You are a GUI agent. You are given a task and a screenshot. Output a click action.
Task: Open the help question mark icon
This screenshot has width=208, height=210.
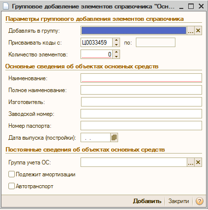pyautogui.click(x=200, y=201)
